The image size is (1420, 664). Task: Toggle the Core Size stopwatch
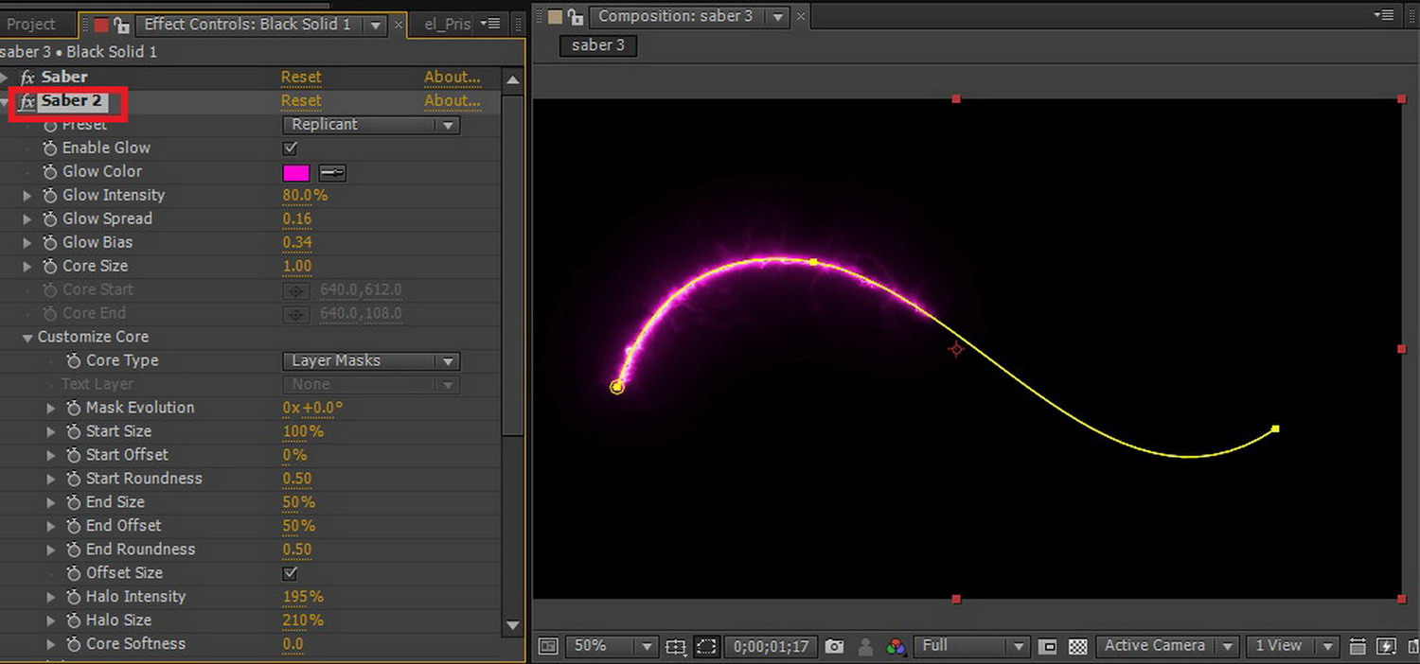tap(50, 267)
